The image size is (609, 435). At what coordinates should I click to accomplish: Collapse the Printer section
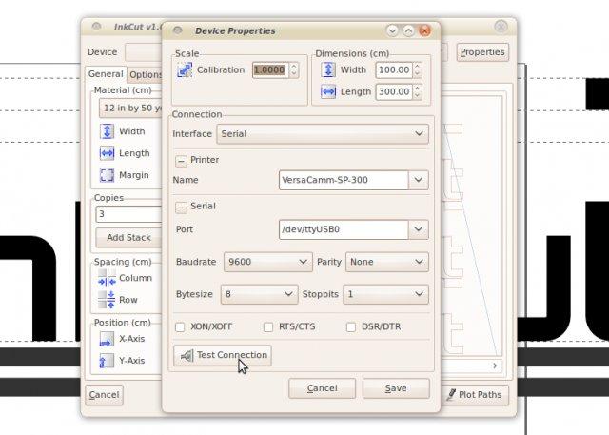[181, 161]
